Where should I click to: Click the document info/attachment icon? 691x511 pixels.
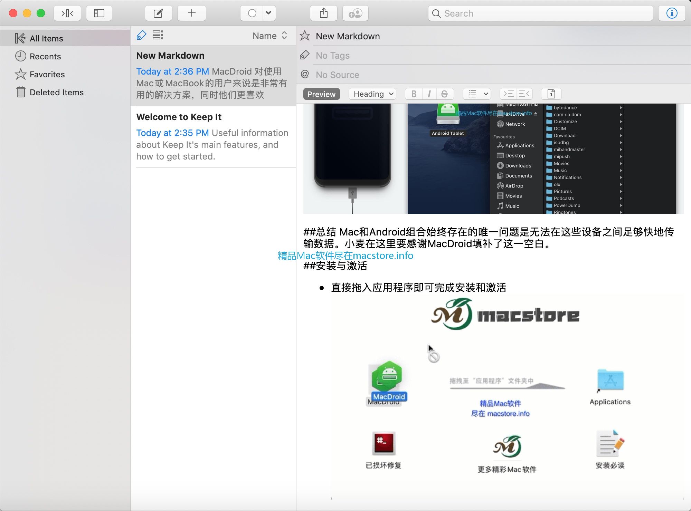pyautogui.click(x=551, y=94)
